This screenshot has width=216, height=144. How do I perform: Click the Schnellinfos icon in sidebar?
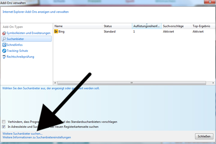(4, 45)
